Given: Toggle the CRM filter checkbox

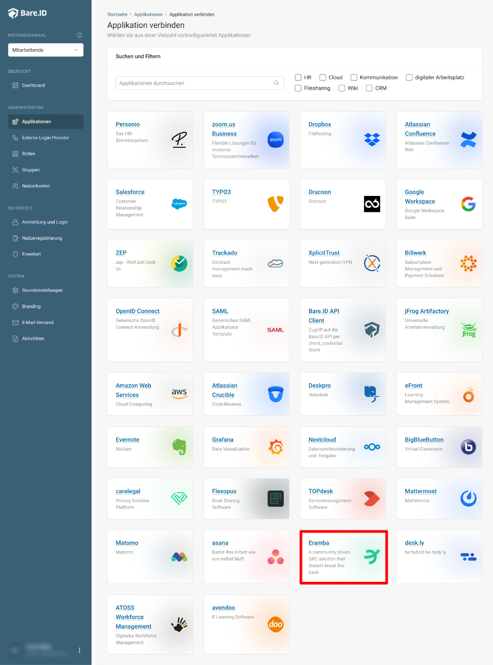Looking at the screenshot, I should [x=369, y=88].
